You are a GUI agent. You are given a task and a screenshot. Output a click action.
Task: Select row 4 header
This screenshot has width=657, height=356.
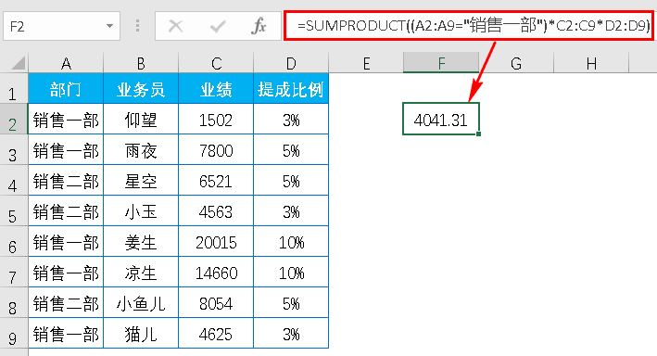13,180
